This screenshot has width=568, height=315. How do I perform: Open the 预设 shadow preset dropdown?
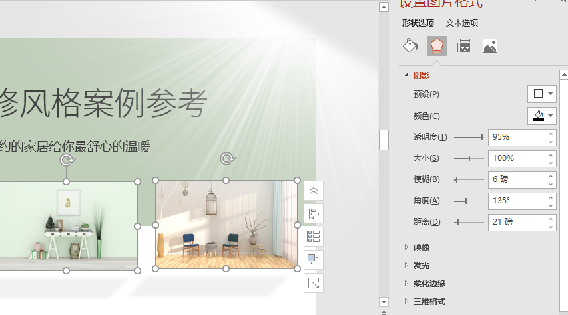point(541,94)
